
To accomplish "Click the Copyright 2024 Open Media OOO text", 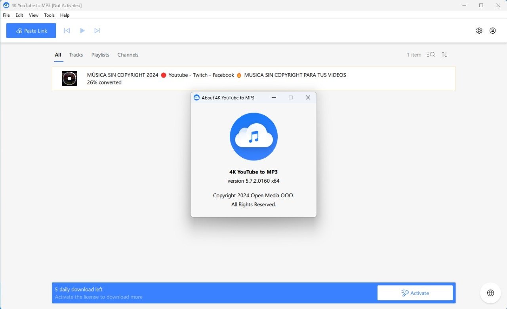I will (253, 195).
